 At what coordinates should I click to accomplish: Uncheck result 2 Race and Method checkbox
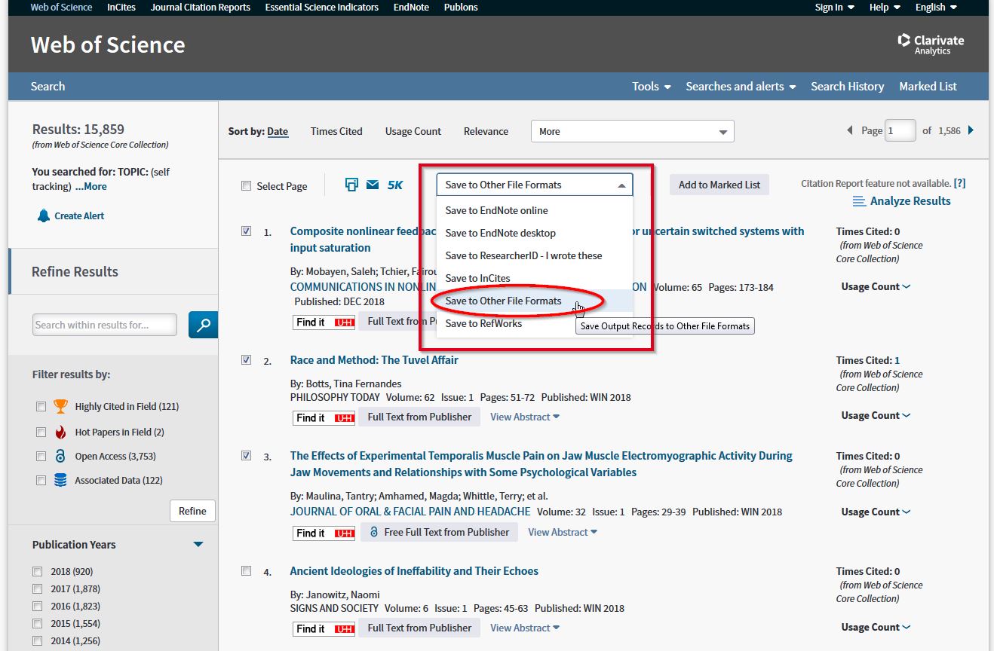(x=246, y=360)
